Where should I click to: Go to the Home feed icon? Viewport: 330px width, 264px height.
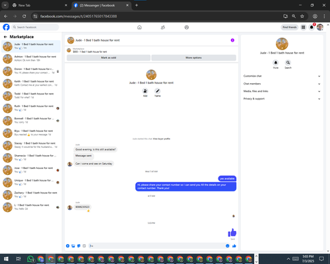pyautogui.click(x=139, y=27)
